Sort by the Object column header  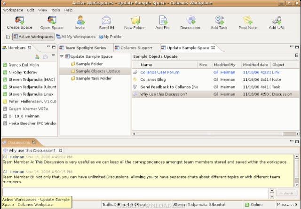(285, 65)
